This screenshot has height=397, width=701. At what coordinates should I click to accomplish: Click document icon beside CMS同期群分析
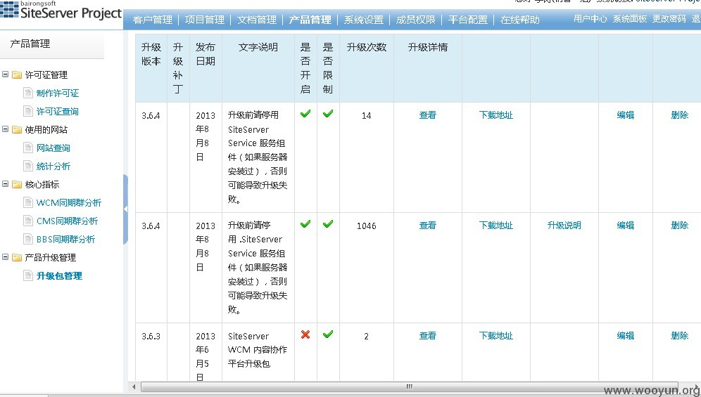pos(28,221)
